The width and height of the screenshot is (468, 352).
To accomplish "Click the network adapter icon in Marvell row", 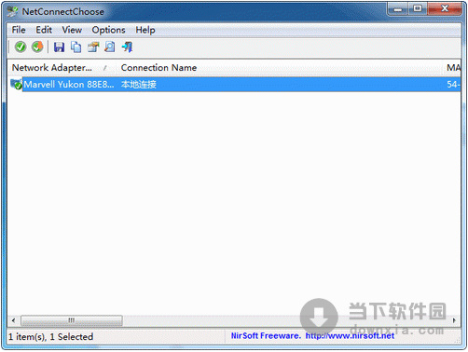I will 16,84.
